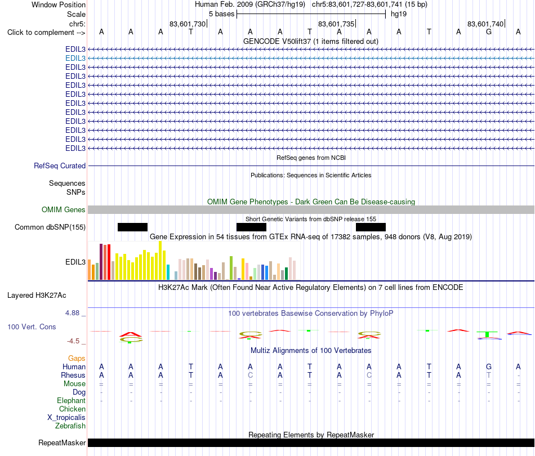The height and width of the screenshot is (456, 535).
Task: Click the OMIM Genes track label
Action: point(63,210)
